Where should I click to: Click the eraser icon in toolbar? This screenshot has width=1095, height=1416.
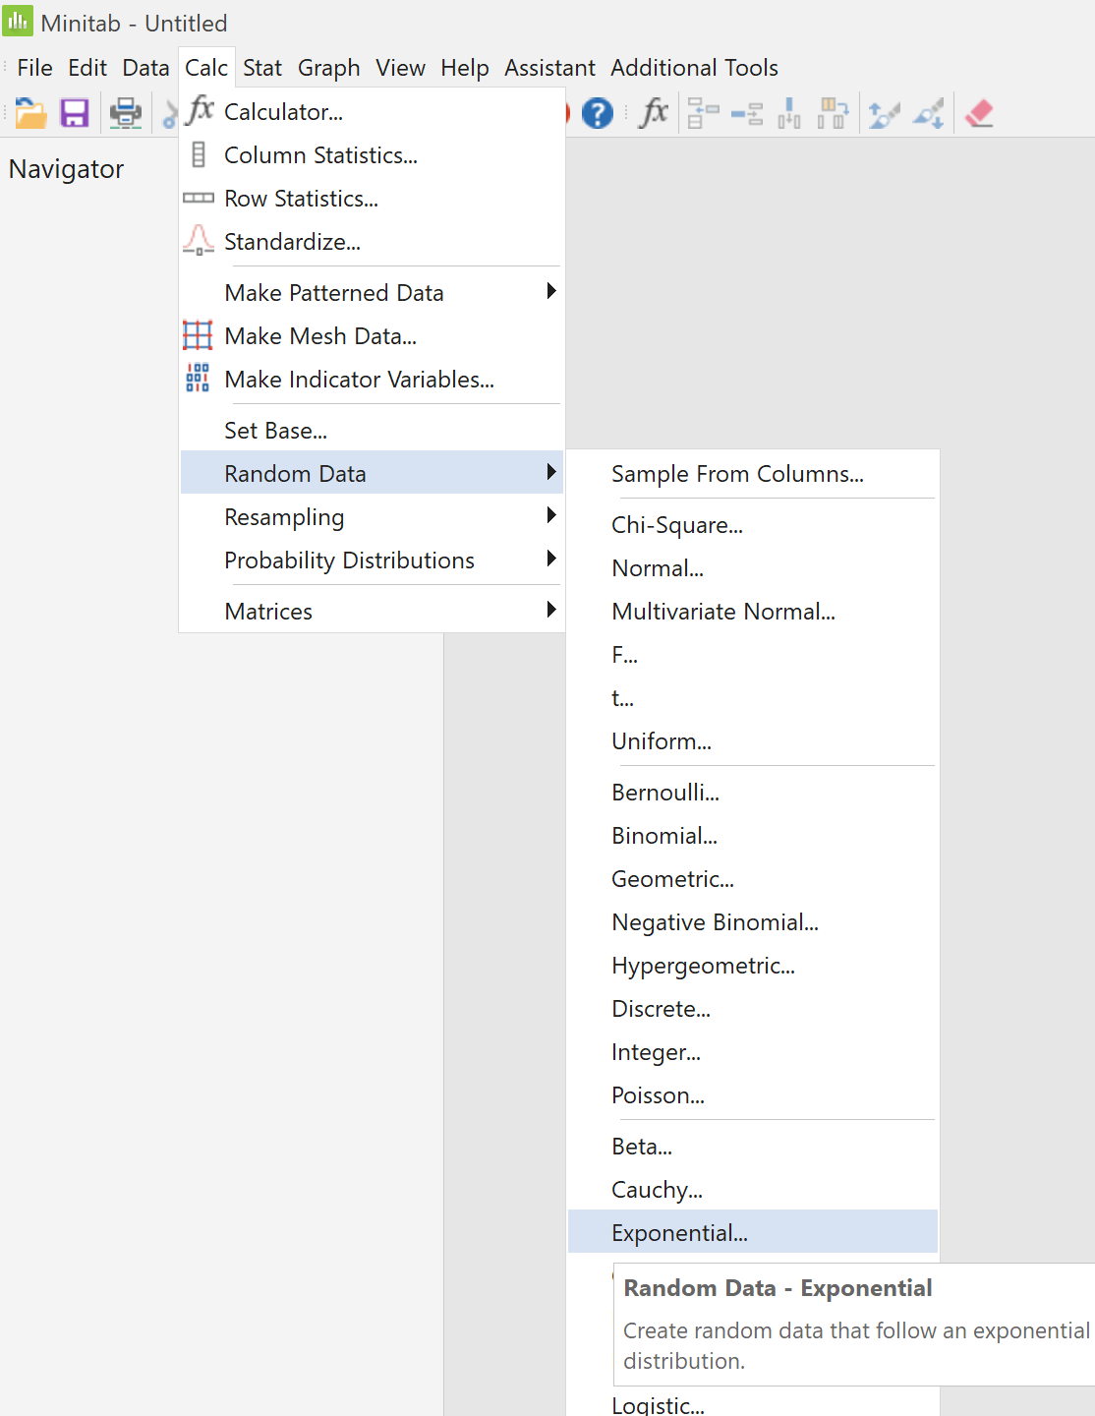[979, 114]
